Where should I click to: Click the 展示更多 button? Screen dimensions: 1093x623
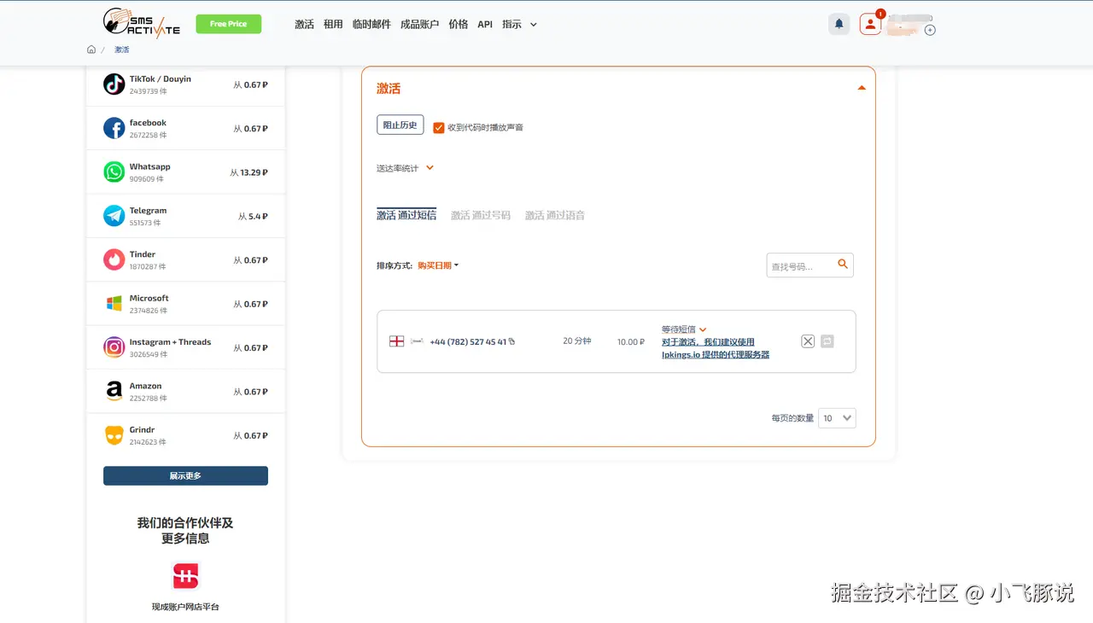[185, 475]
